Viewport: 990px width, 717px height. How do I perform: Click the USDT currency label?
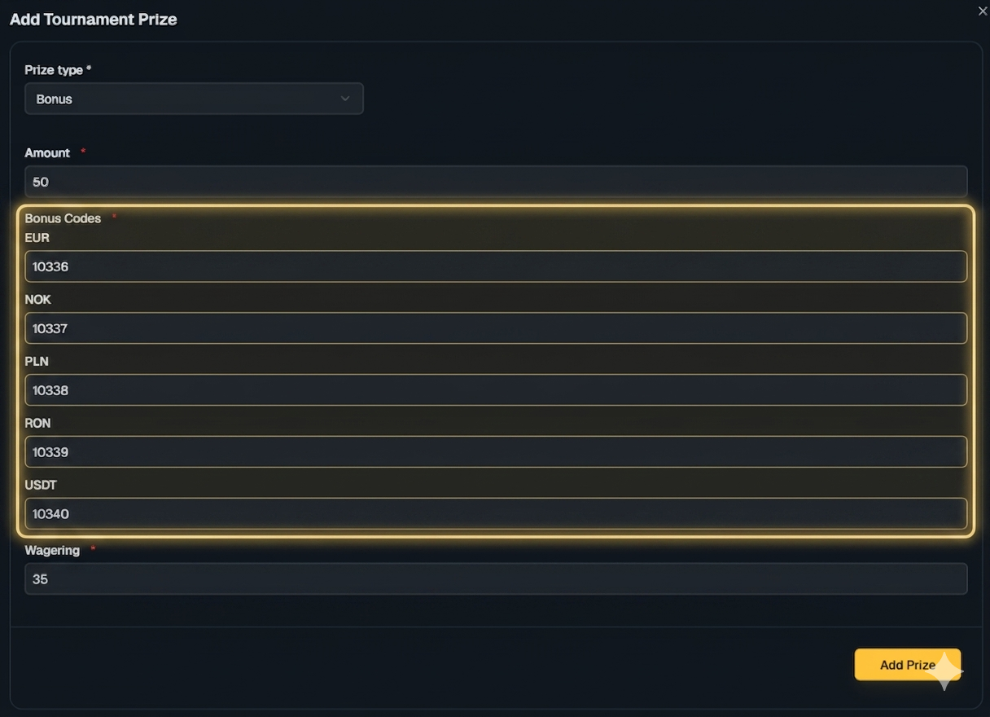tap(41, 485)
